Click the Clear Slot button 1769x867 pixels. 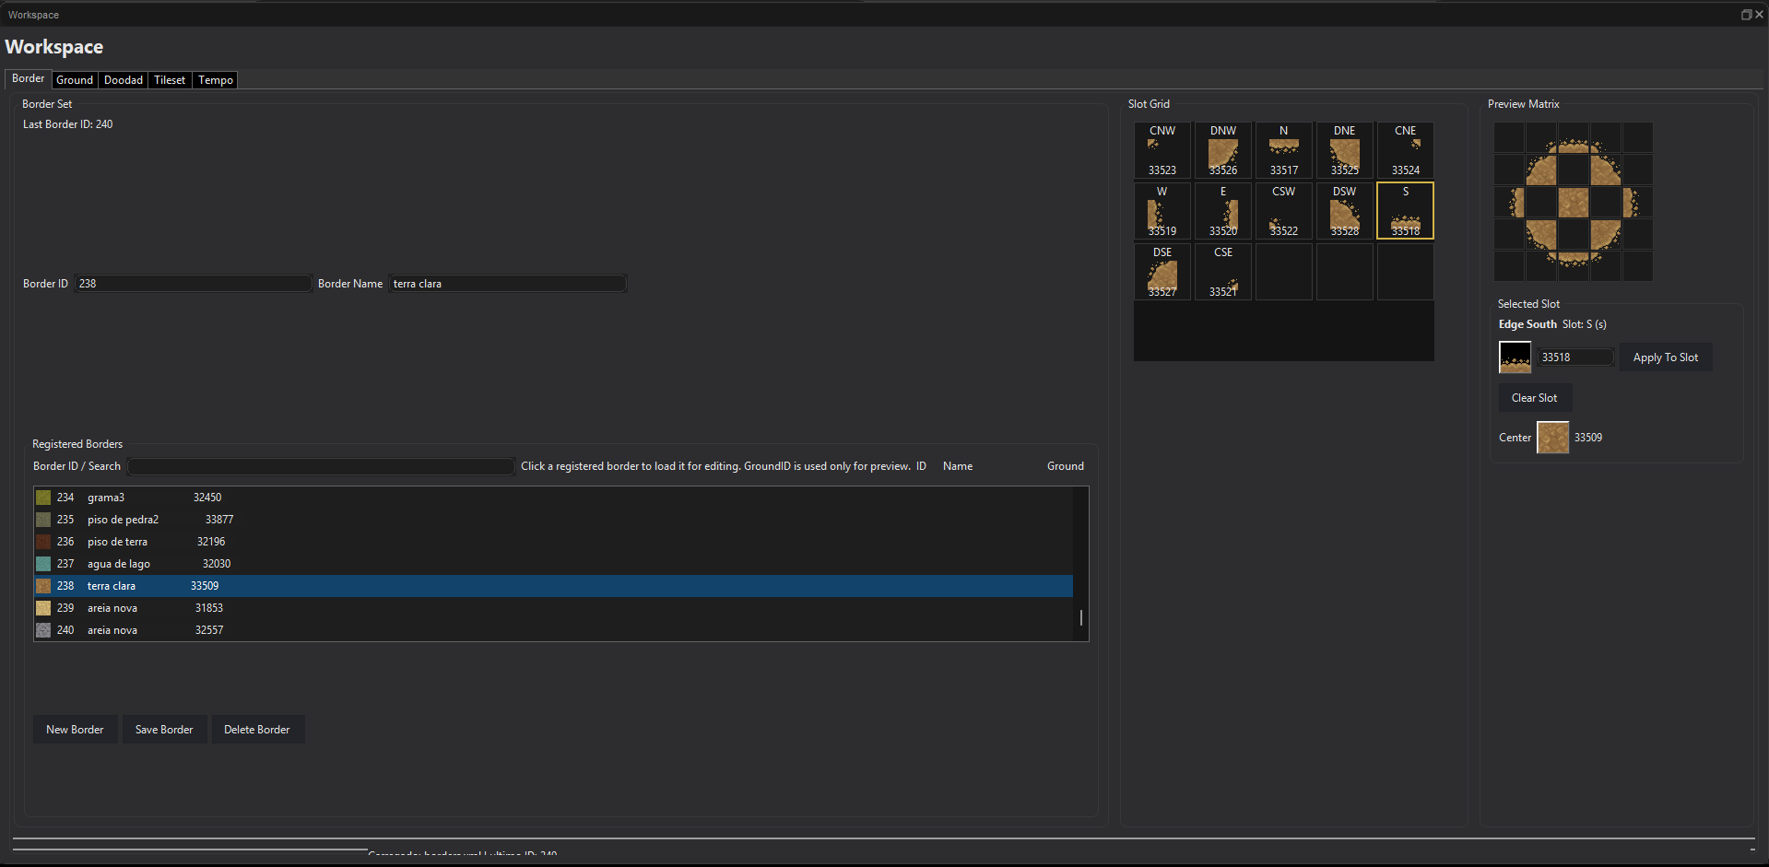click(1534, 398)
